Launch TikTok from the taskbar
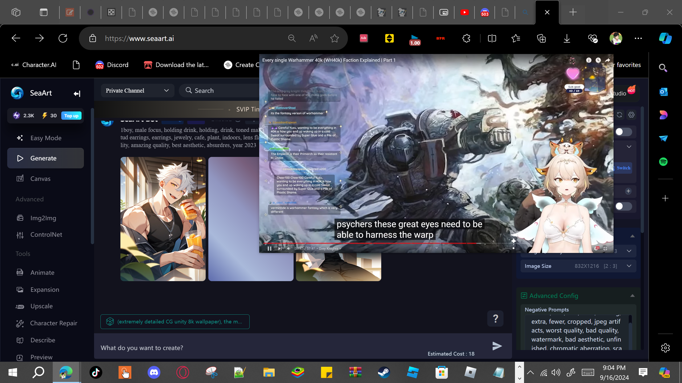The width and height of the screenshot is (682, 383). point(96,372)
